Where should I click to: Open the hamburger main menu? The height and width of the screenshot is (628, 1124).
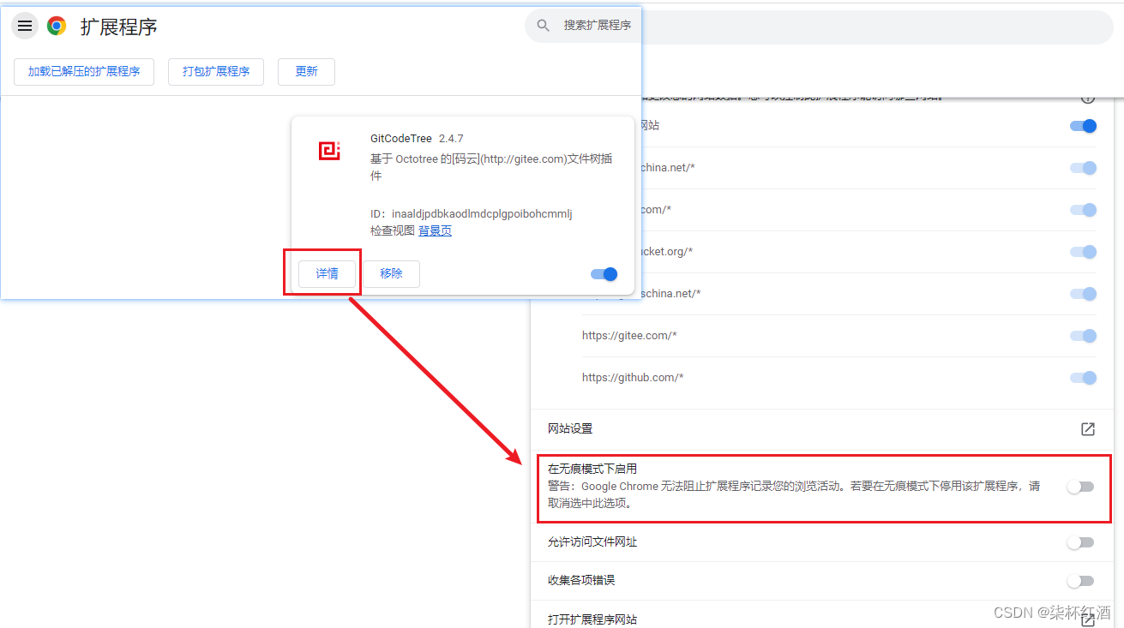(25, 26)
